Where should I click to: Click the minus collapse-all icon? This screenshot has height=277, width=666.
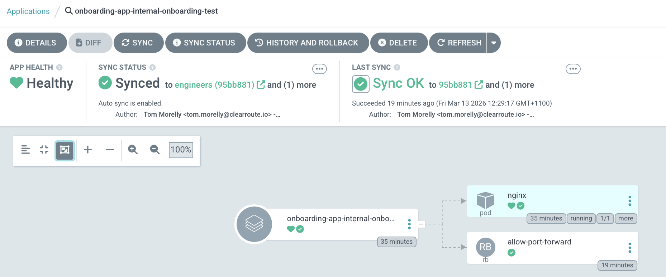110,150
